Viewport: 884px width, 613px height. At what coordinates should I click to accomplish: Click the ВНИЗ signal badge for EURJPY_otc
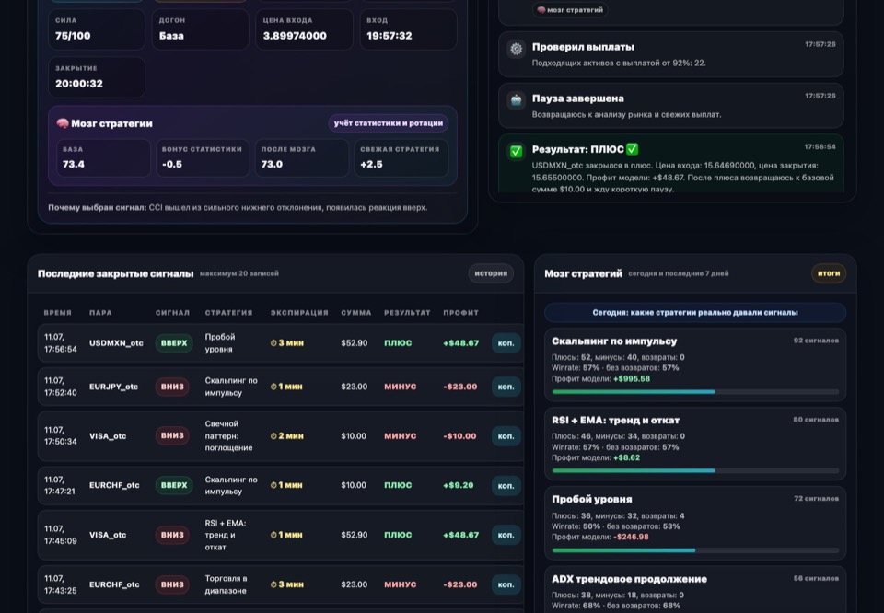172,387
